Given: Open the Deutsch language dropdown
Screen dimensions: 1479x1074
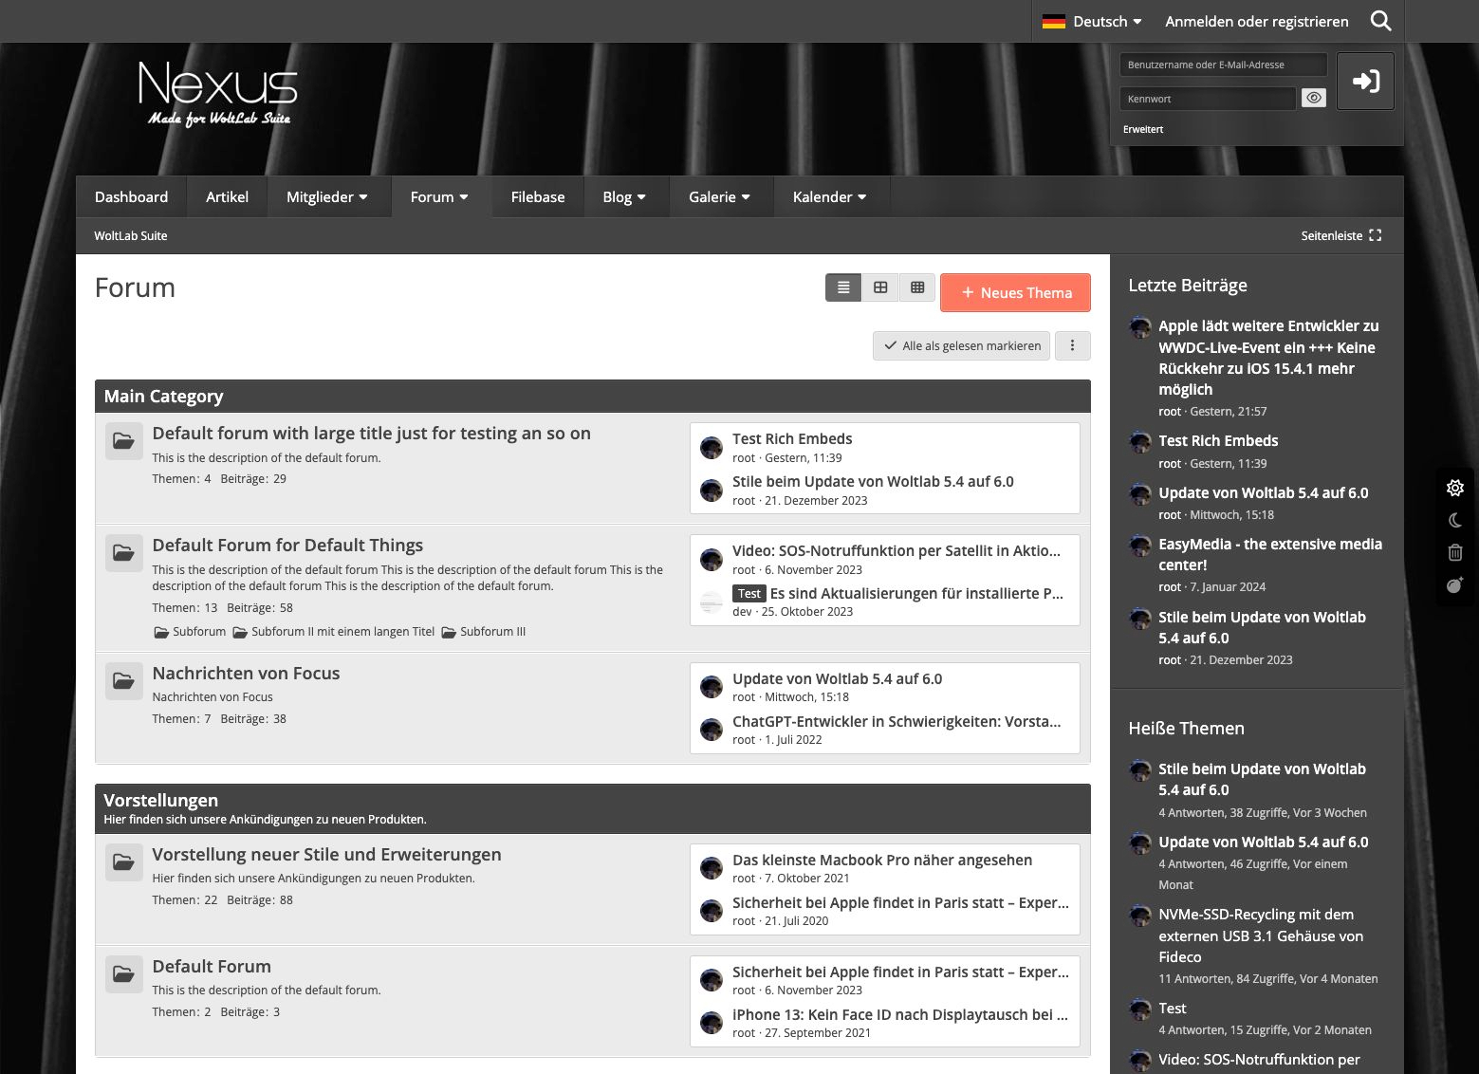Looking at the screenshot, I should 1092,21.
